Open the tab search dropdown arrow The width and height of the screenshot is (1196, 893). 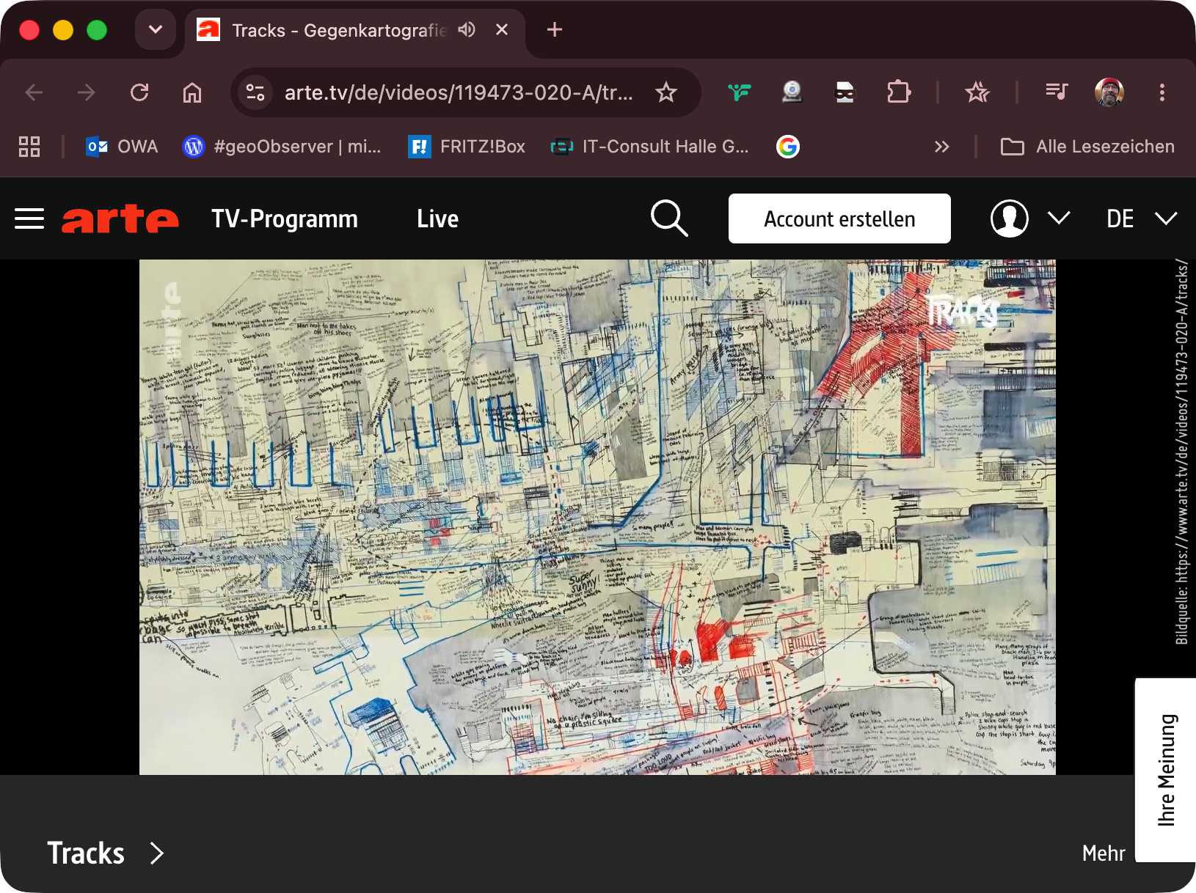pyautogui.click(x=155, y=30)
